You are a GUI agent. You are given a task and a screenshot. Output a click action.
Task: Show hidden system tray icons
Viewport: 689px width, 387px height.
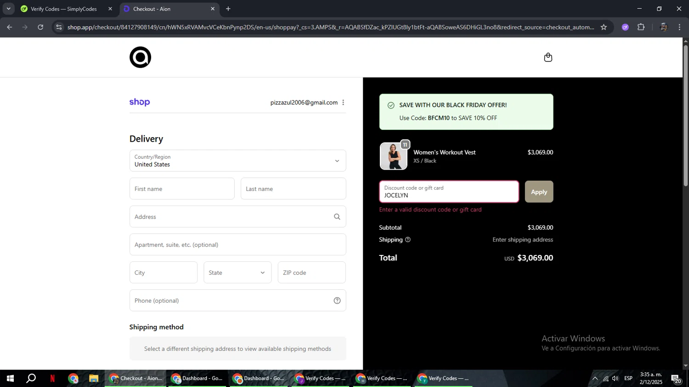tap(595, 378)
